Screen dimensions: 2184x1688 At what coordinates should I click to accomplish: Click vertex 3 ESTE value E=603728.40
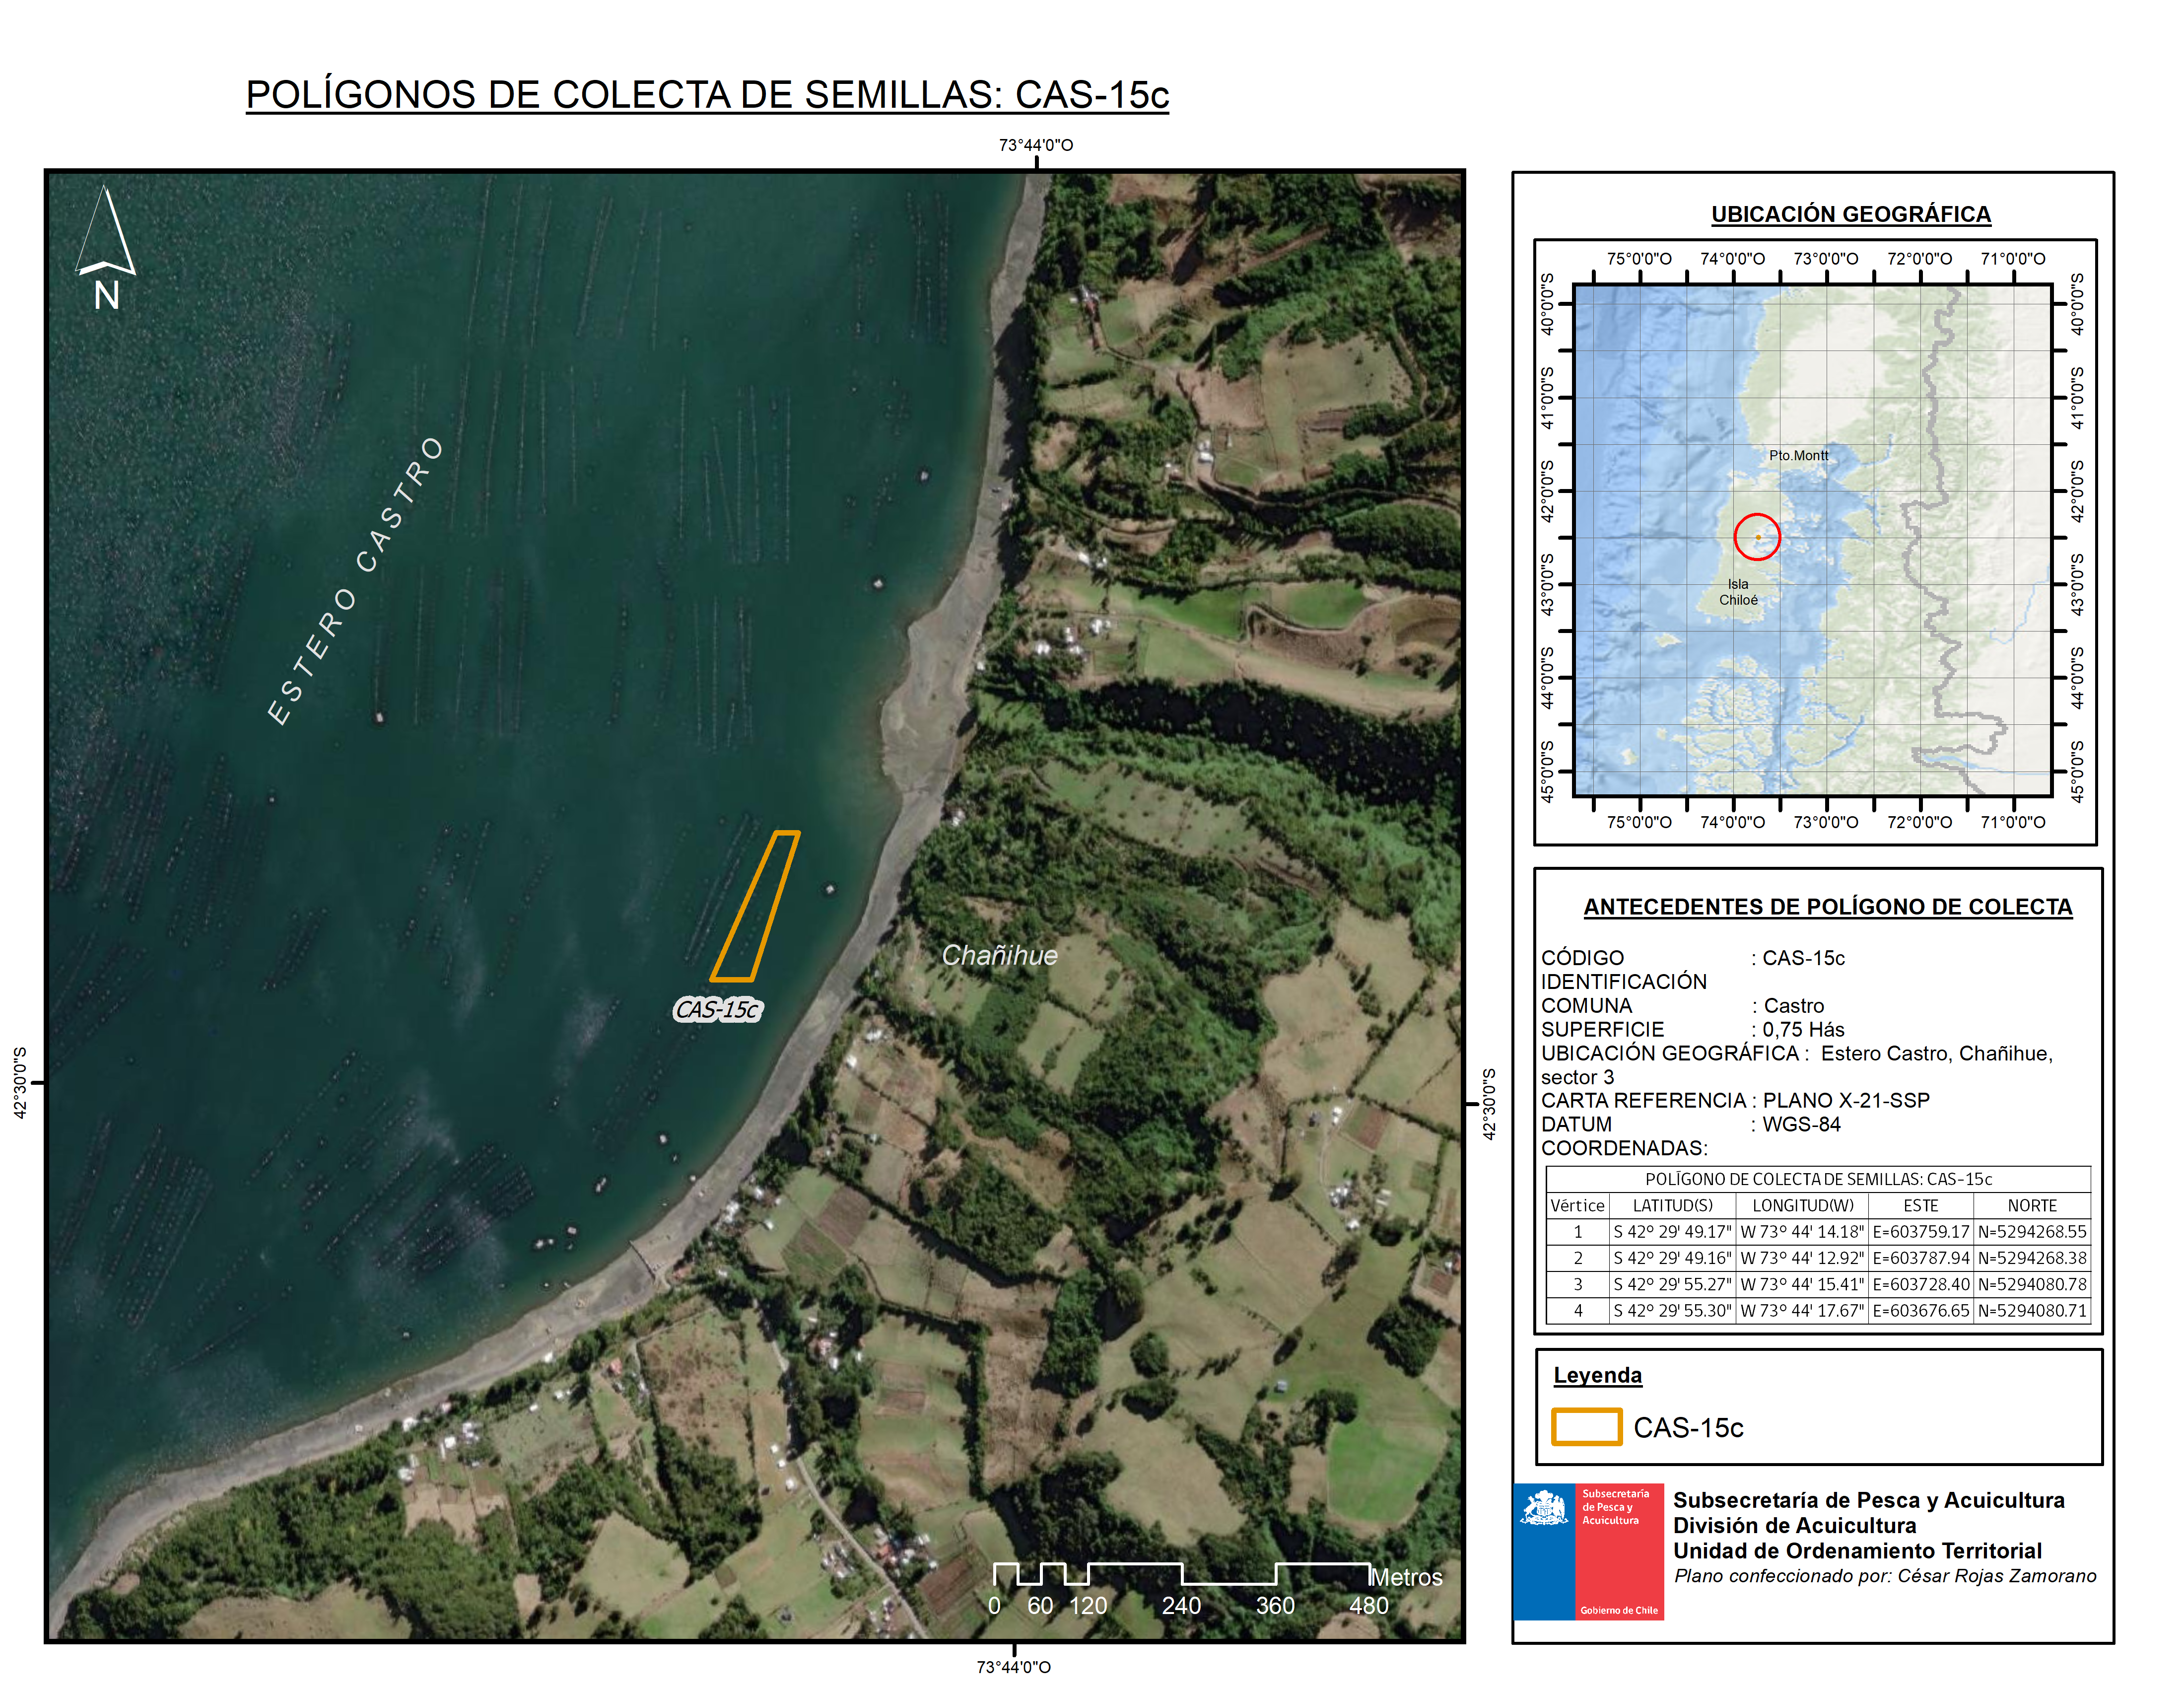(x=1920, y=1284)
